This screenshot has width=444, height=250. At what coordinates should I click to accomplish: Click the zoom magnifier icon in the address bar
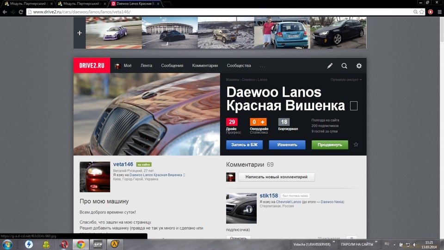tap(415, 12)
